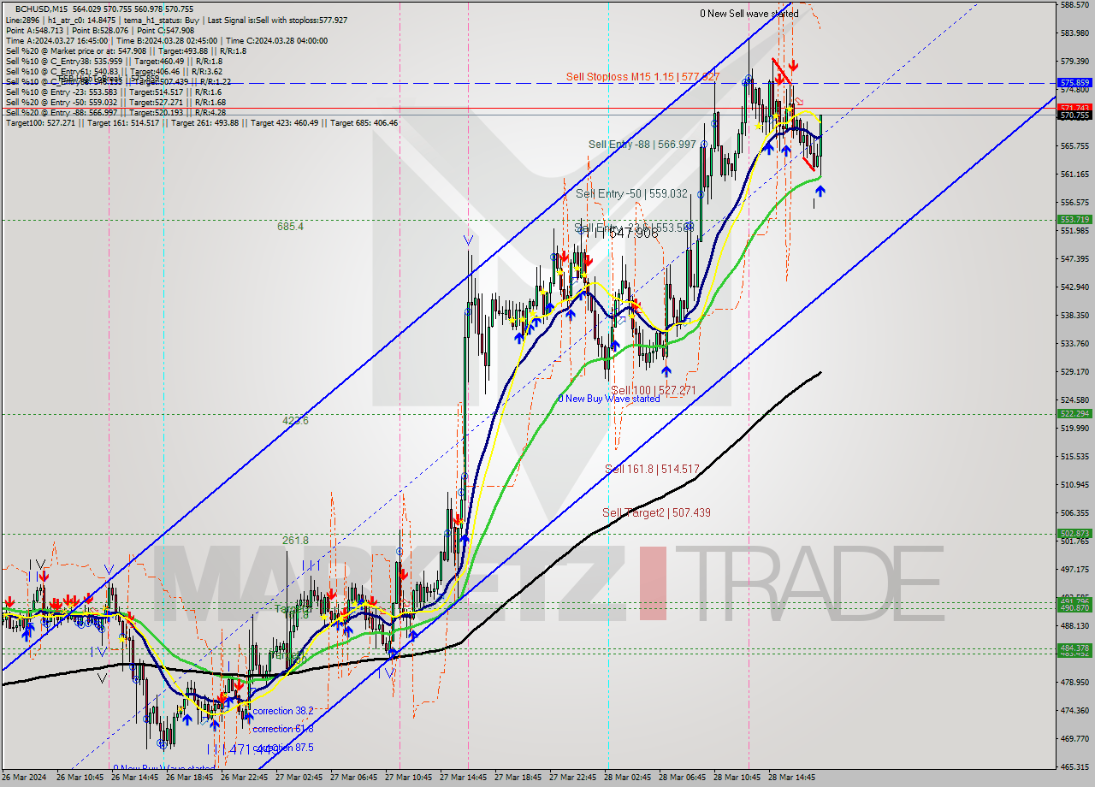Click the '26 Mar 10:45' time axis label

(80, 778)
